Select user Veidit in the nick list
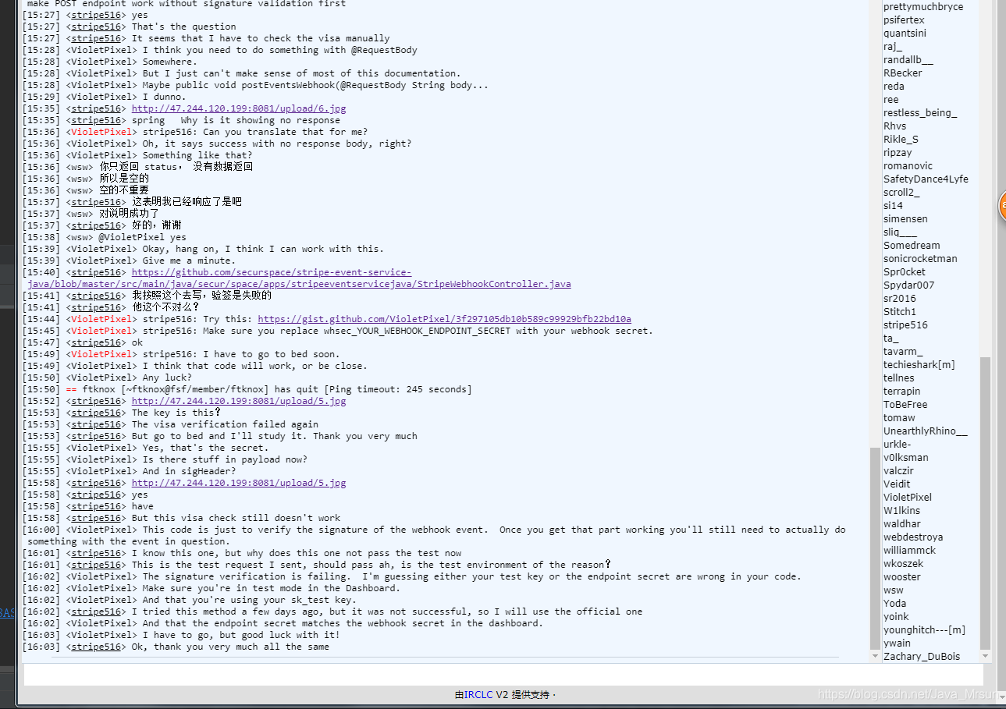1006x709 pixels. coord(897,484)
